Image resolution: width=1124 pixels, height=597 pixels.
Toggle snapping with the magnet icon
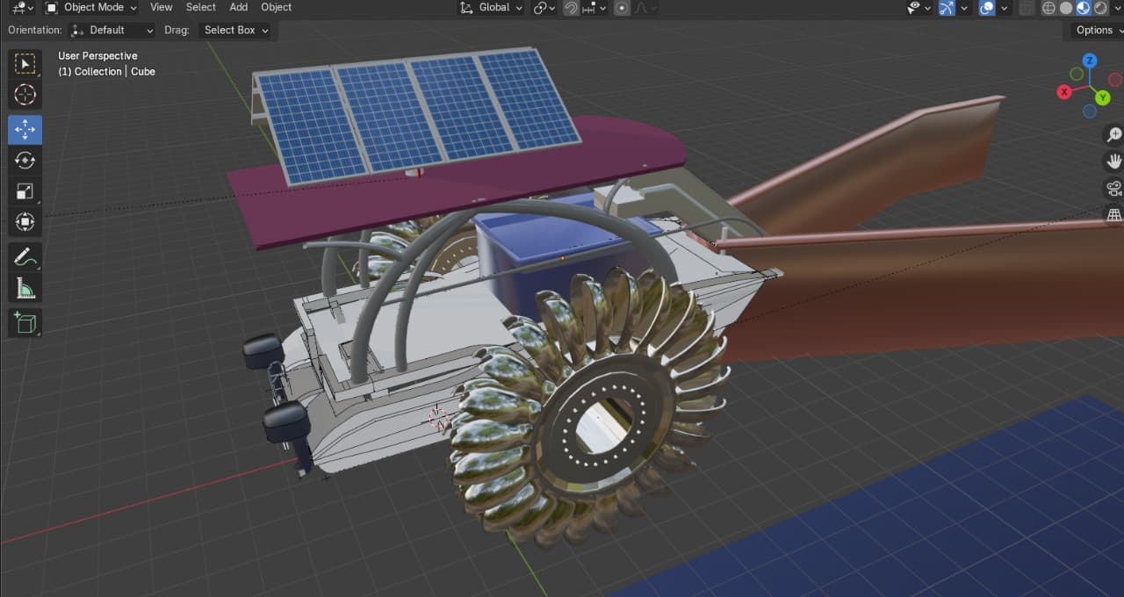click(572, 8)
